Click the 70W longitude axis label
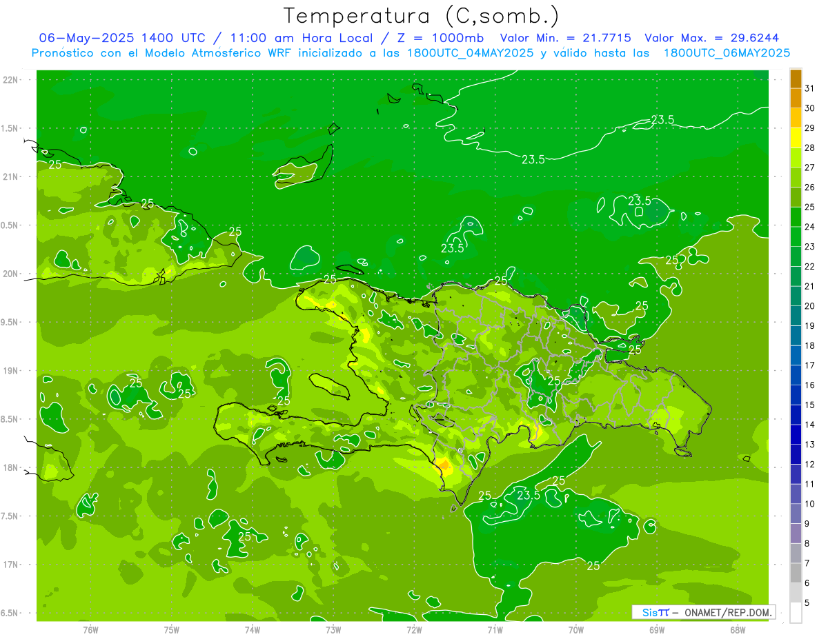The height and width of the screenshot is (639, 828). pyautogui.click(x=576, y=629)
